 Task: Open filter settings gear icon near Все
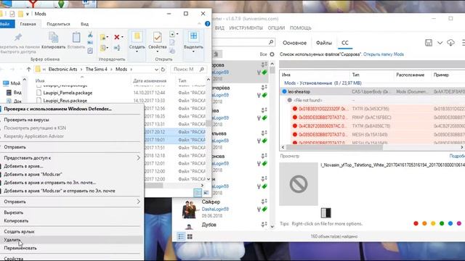click(x=272, y=54)
